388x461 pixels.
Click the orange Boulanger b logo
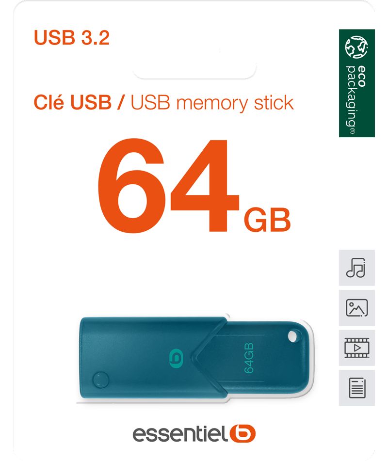coord(242,433)
